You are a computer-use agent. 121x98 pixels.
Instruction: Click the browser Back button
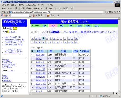pos(5,8)
